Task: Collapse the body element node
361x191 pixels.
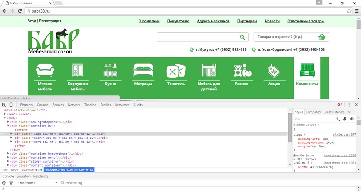Action: tap(5, 118)
